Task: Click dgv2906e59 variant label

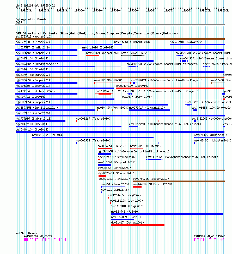Action: [x=133, y=152]
